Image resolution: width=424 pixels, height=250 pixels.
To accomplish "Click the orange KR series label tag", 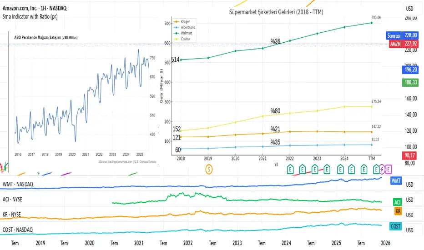I will [398, 211].
